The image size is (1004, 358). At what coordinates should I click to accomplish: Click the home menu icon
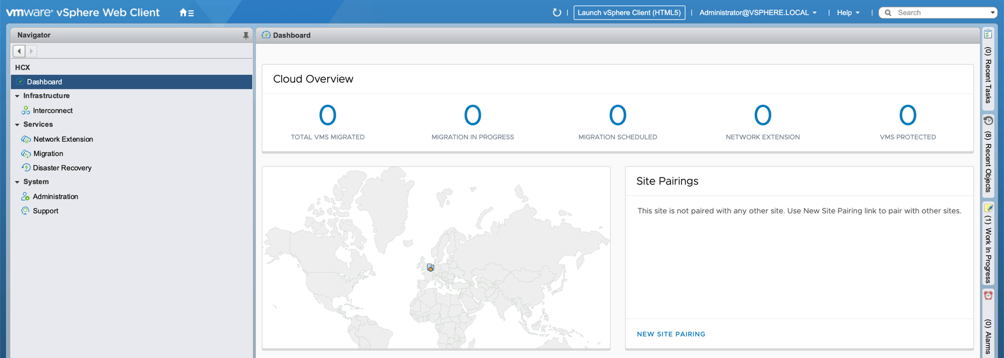pos(186,12)
